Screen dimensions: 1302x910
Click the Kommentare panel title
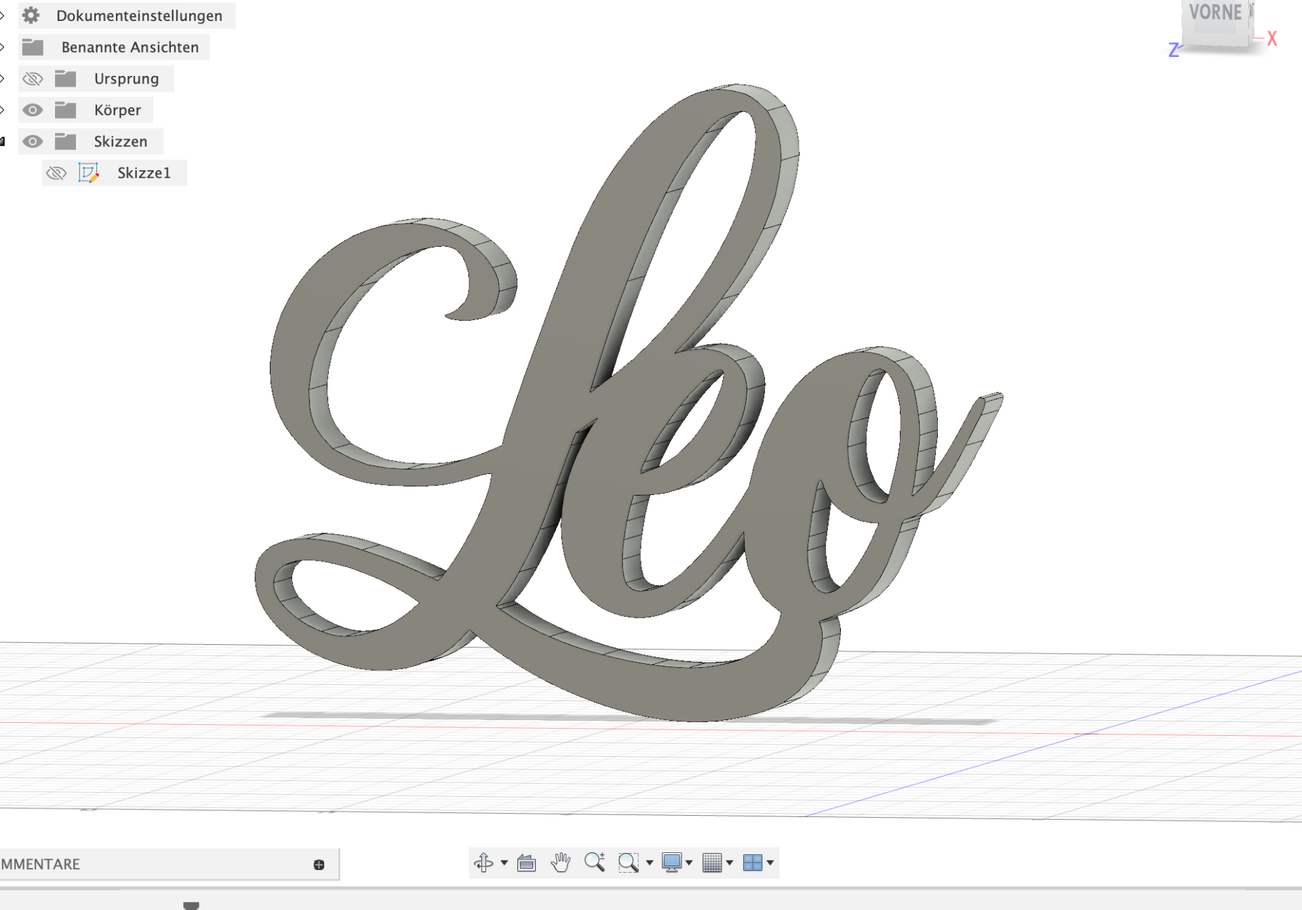tap(40, 864)
